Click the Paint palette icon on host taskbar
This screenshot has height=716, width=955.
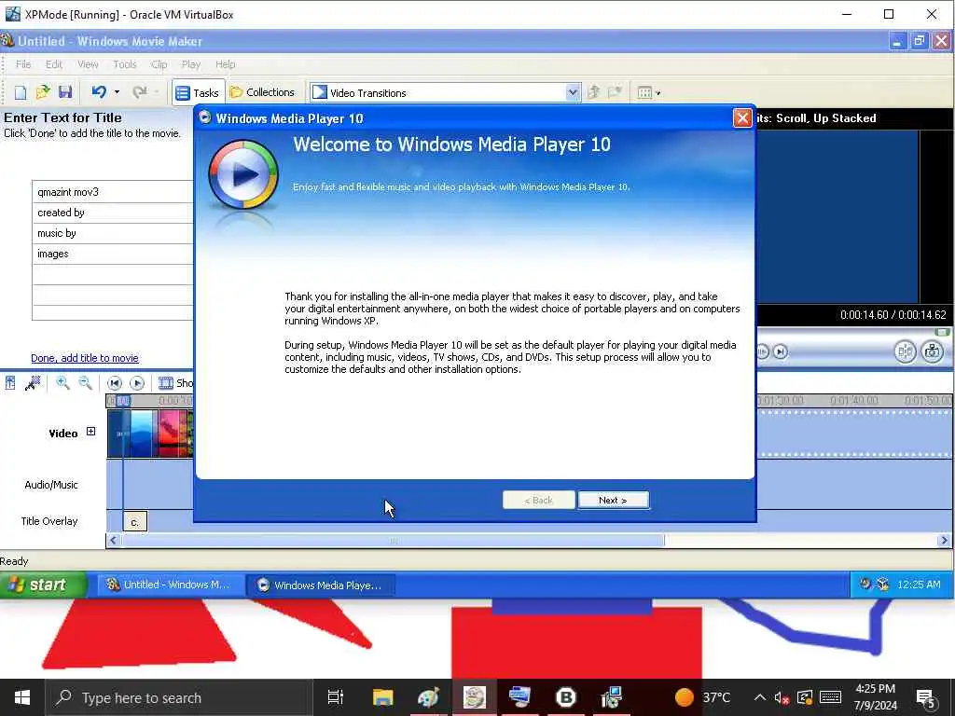[428, 697]
